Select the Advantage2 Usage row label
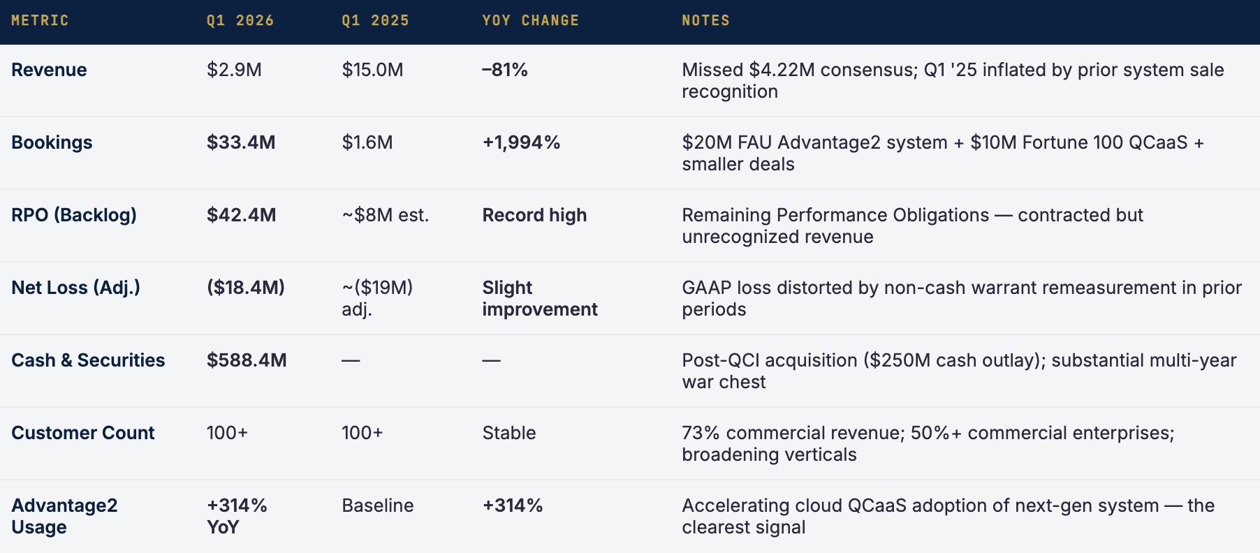This screenshot has width=1260, height=553. click(x=64, y=516)
